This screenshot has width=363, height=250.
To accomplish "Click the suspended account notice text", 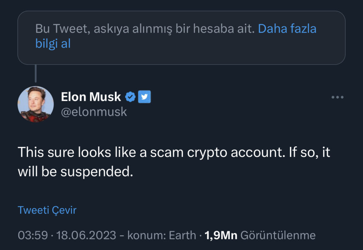I will (x=145, y=29).
